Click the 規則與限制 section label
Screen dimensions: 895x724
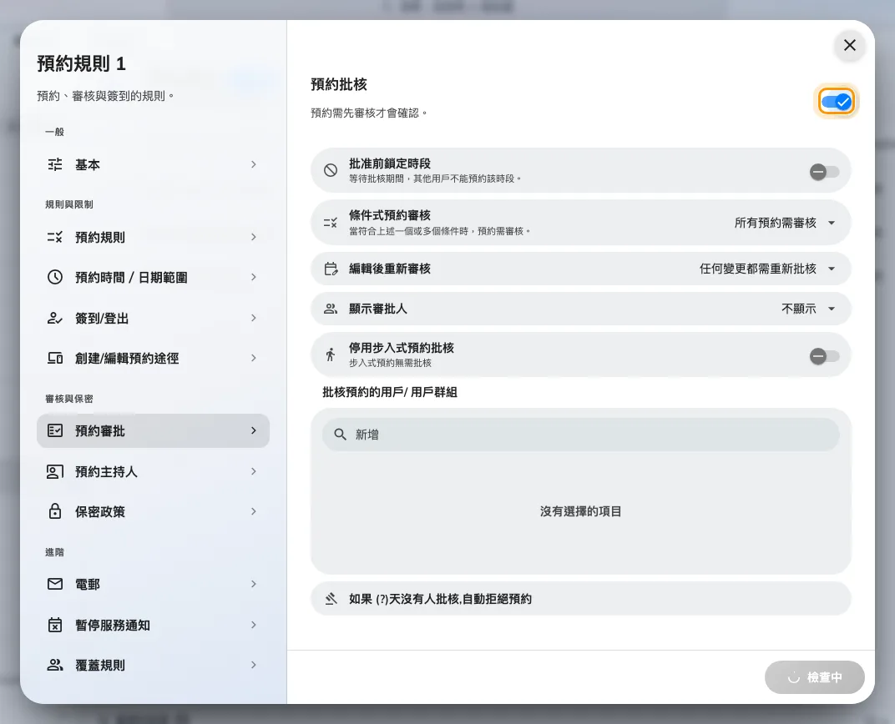click(x=69, y=204)
